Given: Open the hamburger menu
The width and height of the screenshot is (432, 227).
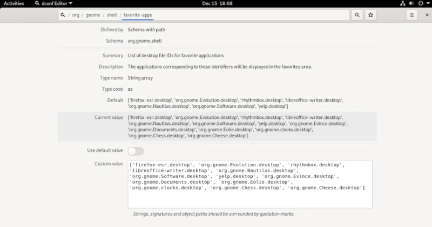Looking at the screenshot, I should click(411, 15).
